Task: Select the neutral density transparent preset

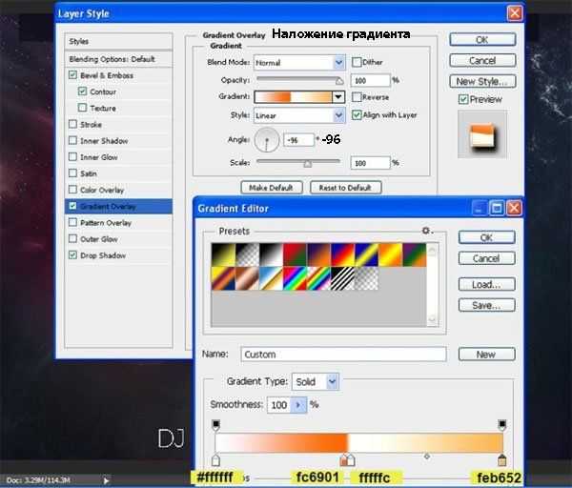Action: click(366, 278)
